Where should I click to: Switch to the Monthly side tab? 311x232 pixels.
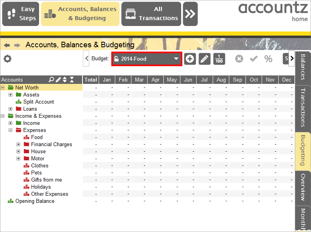[303, 219]
